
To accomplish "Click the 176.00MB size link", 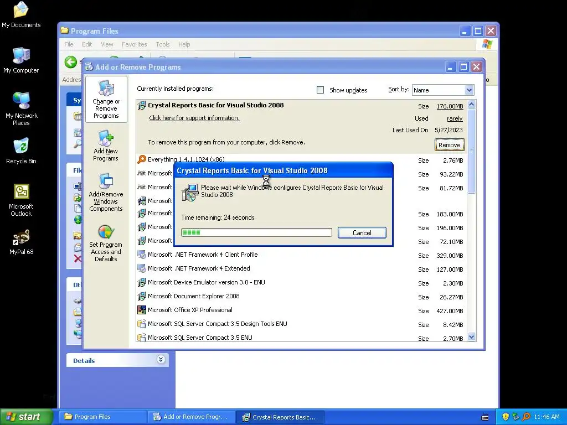I will [450, 106].
